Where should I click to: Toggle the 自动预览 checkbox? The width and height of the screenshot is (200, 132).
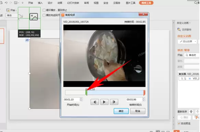[179, 123]
